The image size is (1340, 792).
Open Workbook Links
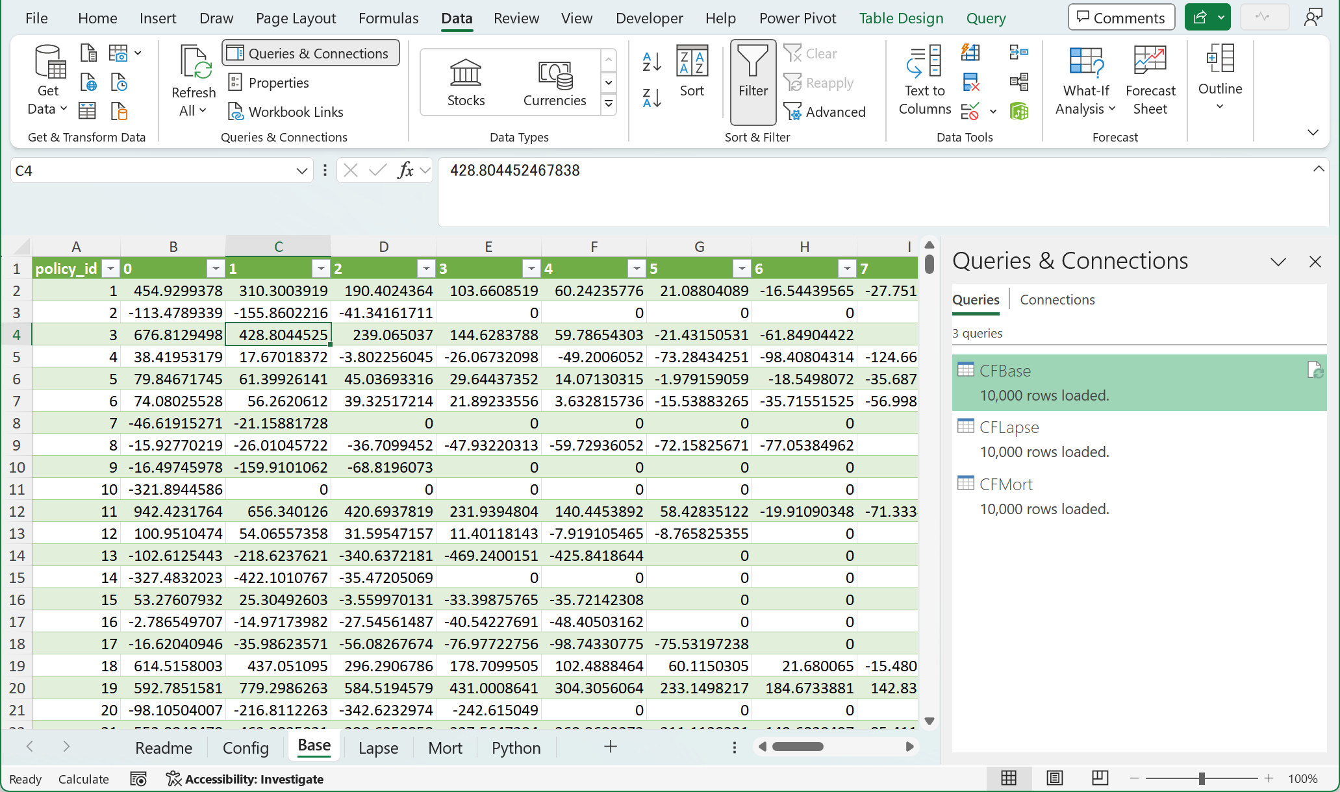(x=286, y=112)
